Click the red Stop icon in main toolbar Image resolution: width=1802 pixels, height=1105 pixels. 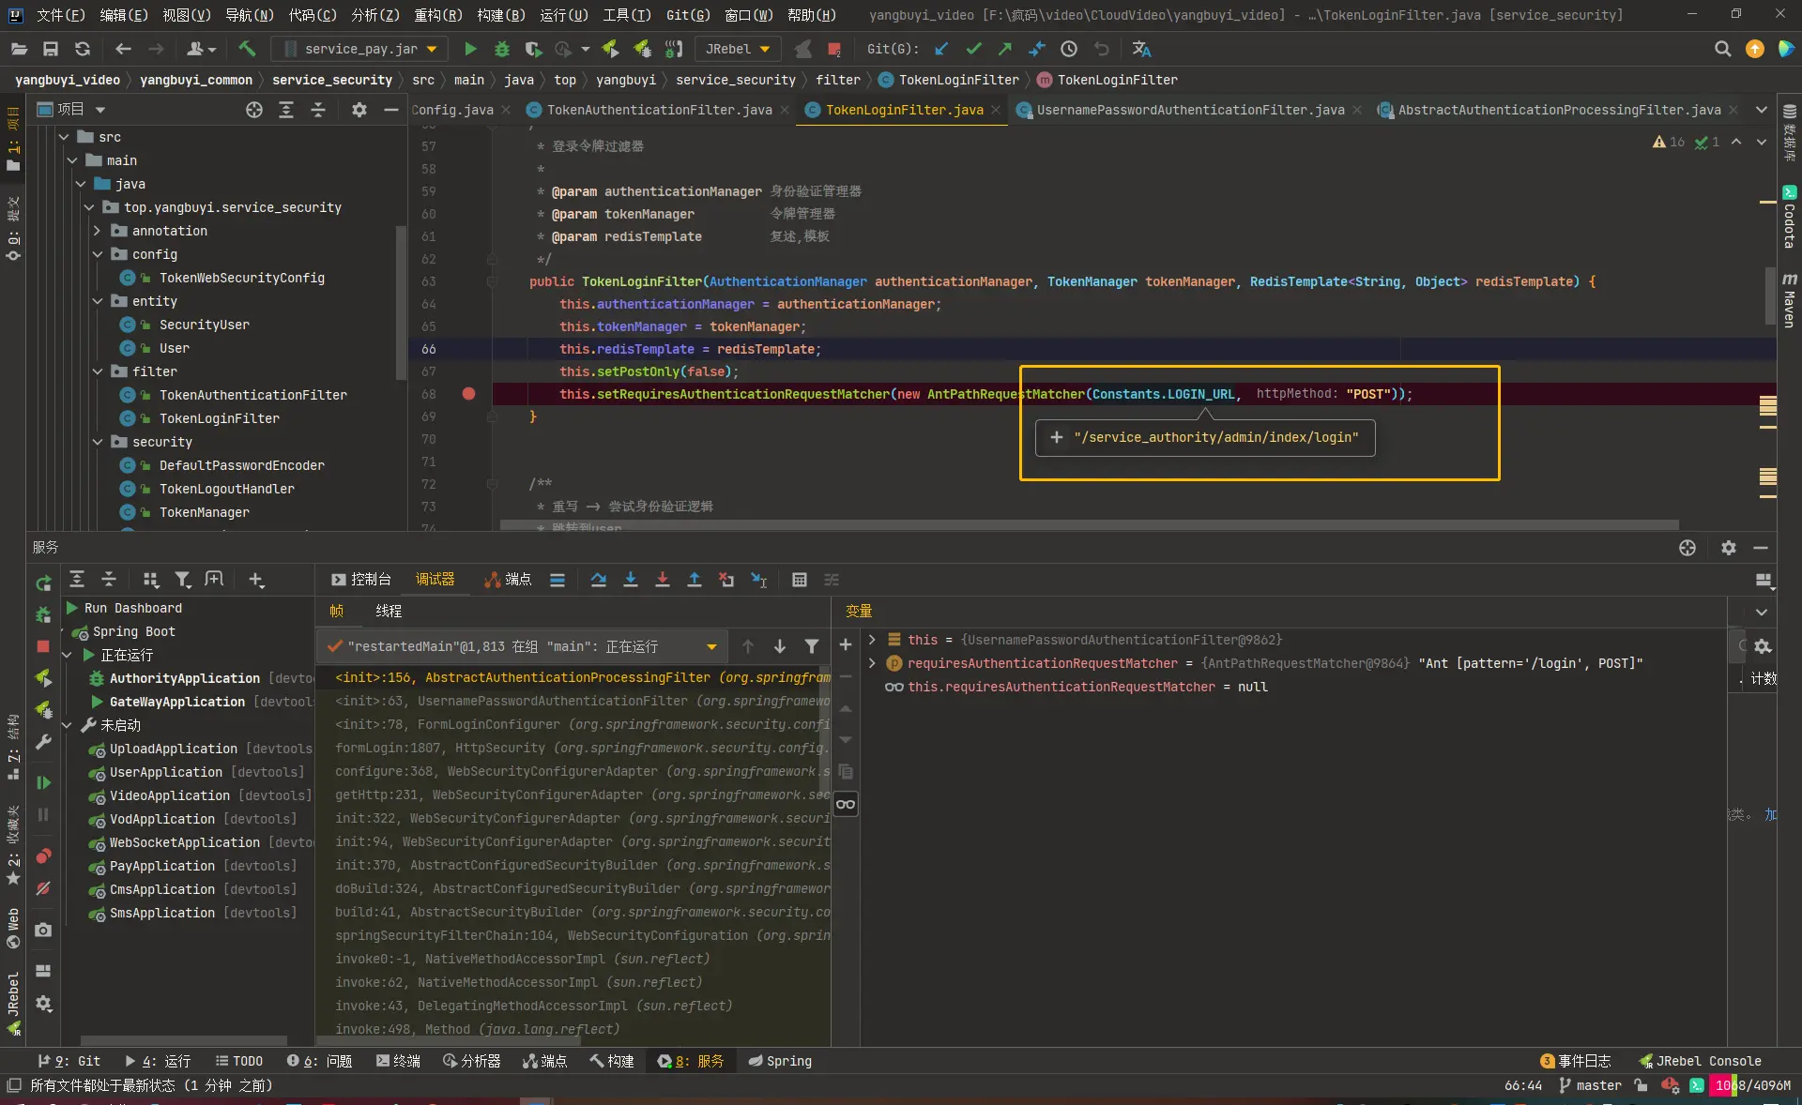pos(834,49)
